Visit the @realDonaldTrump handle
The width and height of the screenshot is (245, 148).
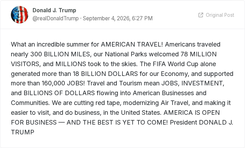click(55, 18)
